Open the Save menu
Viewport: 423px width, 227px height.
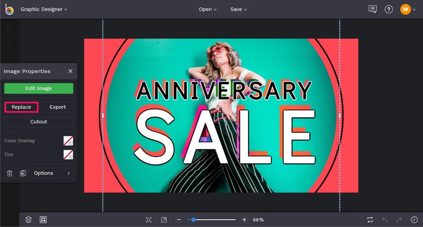(238, 9)
